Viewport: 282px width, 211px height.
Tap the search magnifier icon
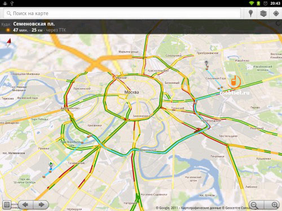coord(8,14)
